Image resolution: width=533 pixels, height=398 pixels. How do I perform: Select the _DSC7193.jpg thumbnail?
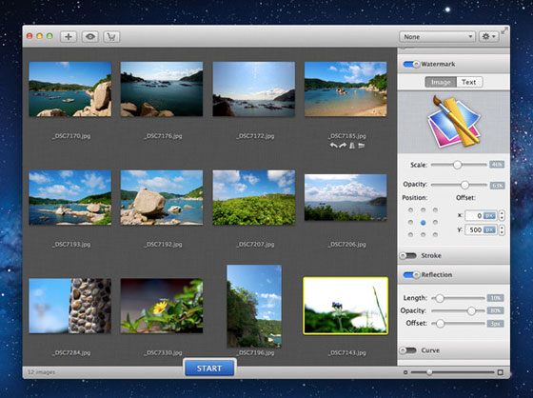[70, 197]
